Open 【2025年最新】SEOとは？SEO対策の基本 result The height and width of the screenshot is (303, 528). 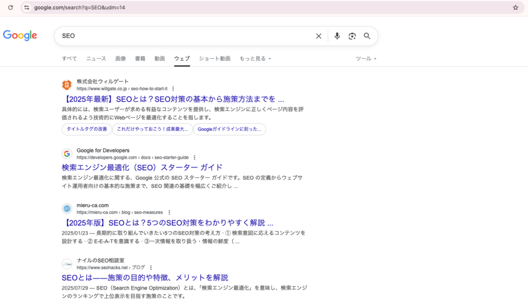click(173, 99)
